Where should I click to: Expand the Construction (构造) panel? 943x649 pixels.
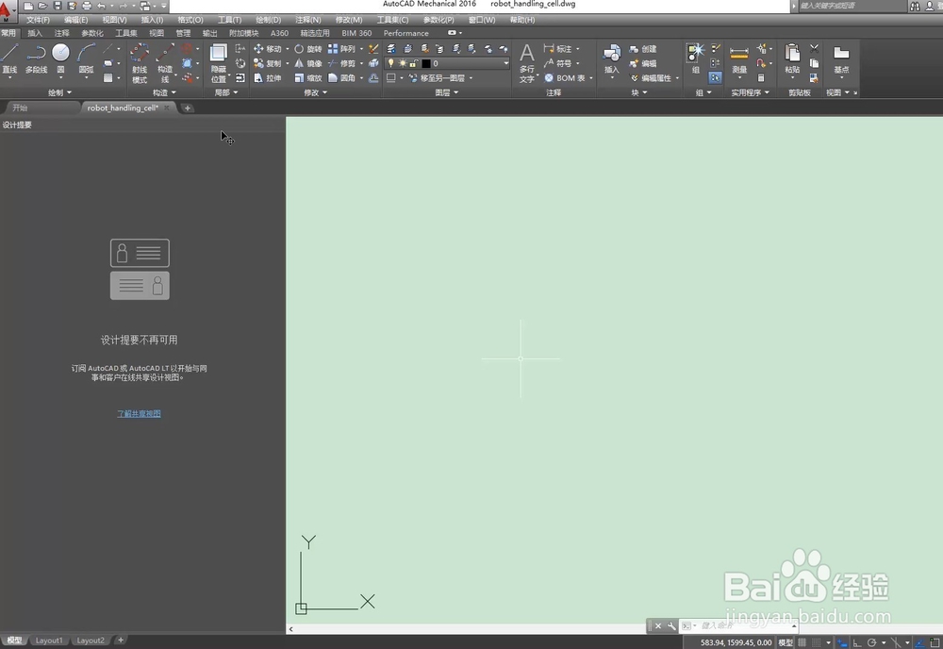(x=164, y=92)
